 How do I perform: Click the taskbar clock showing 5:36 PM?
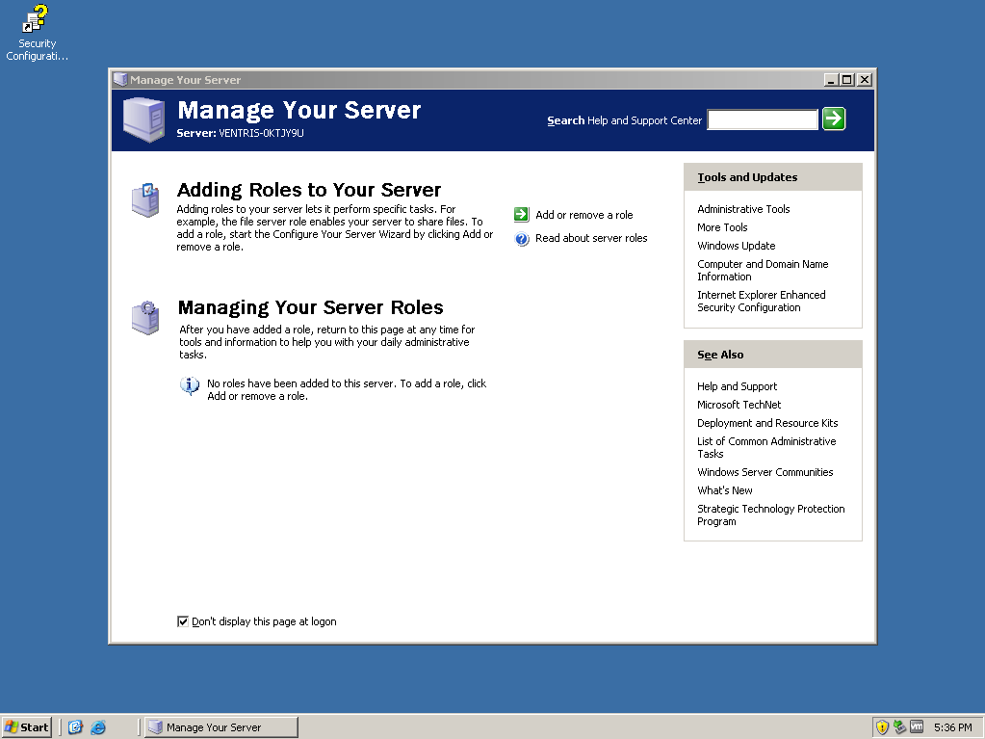pos(952,727)
